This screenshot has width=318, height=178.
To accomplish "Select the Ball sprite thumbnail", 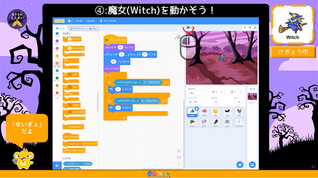I will [216, 112].
